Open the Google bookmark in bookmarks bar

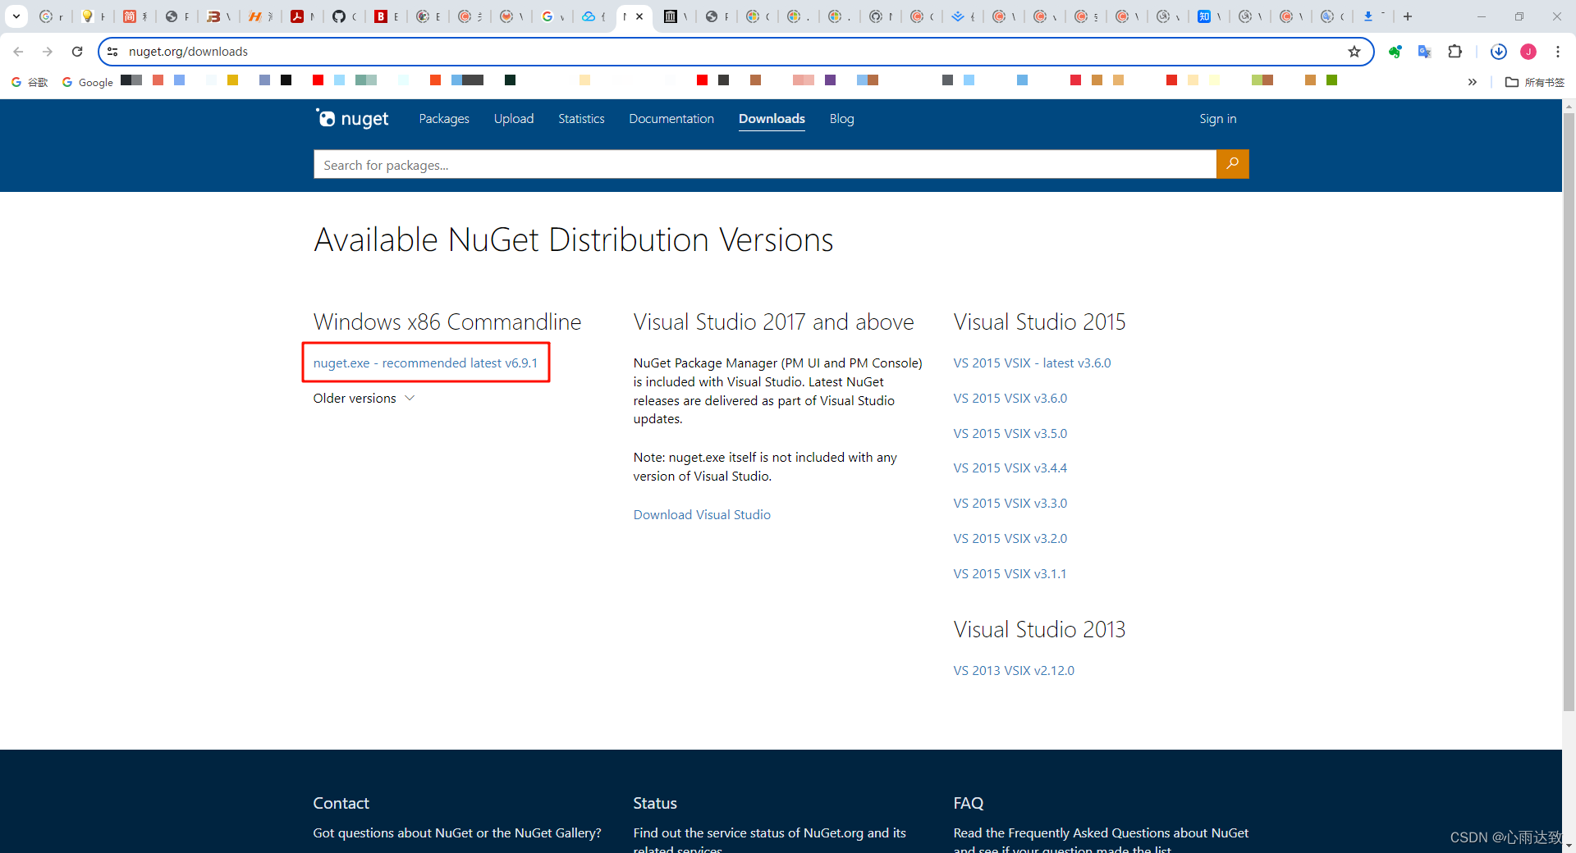pos(88,82)
